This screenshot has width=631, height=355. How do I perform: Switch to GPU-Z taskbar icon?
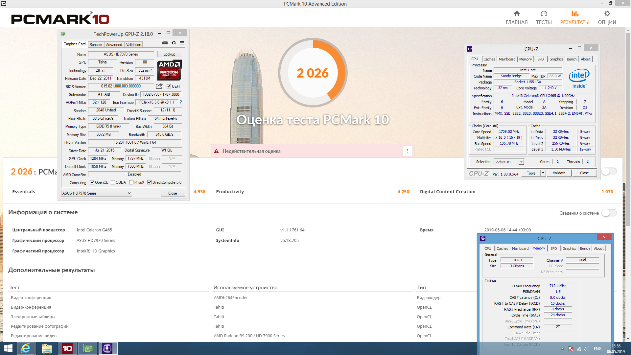coord(87,348)
